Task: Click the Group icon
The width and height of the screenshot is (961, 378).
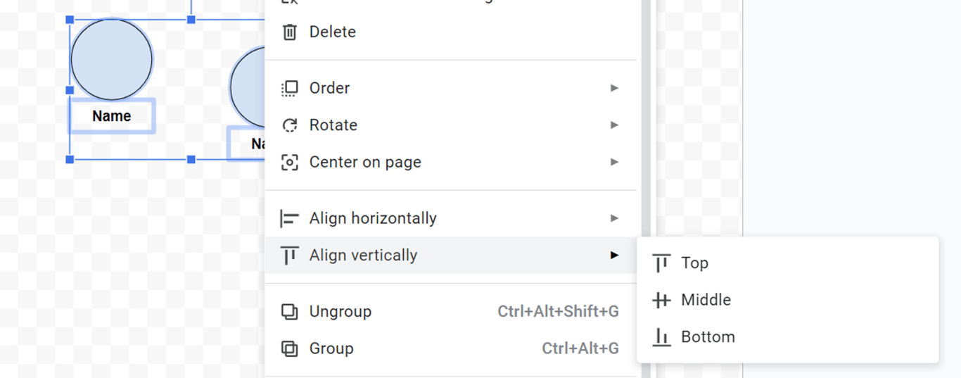Action: [289, 348]
